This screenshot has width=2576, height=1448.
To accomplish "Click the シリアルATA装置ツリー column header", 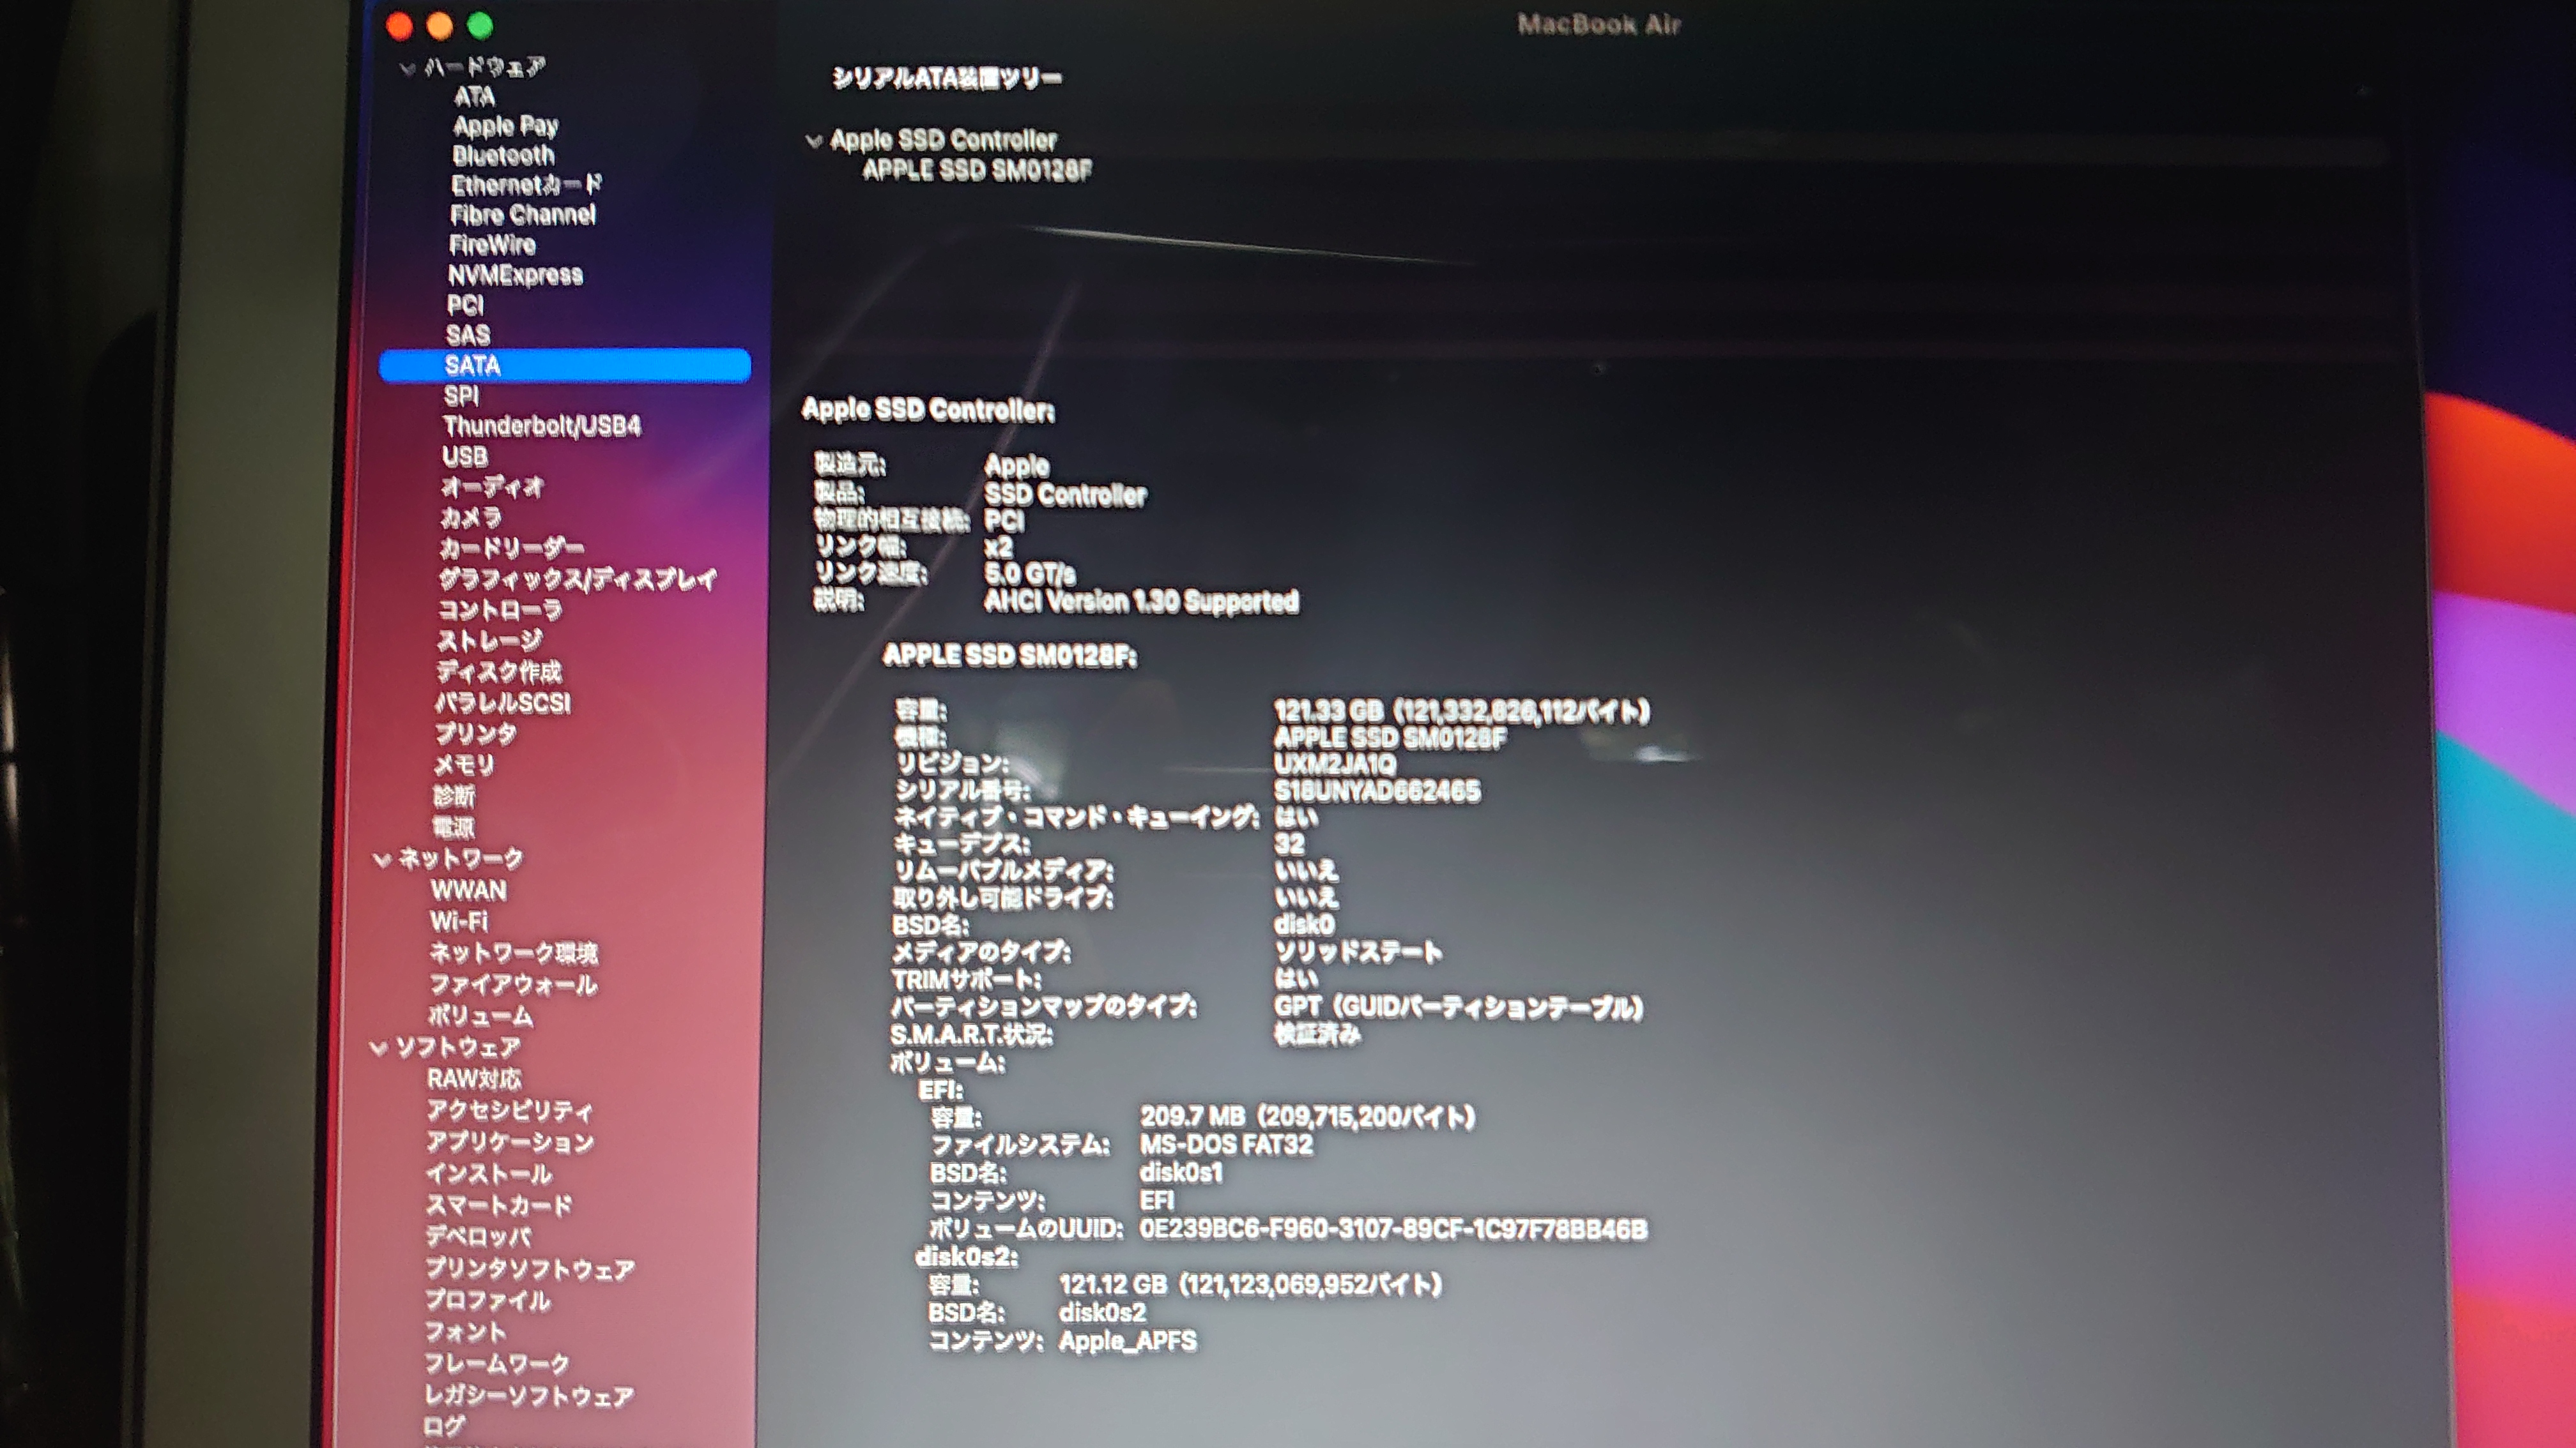I will point(946,78).
